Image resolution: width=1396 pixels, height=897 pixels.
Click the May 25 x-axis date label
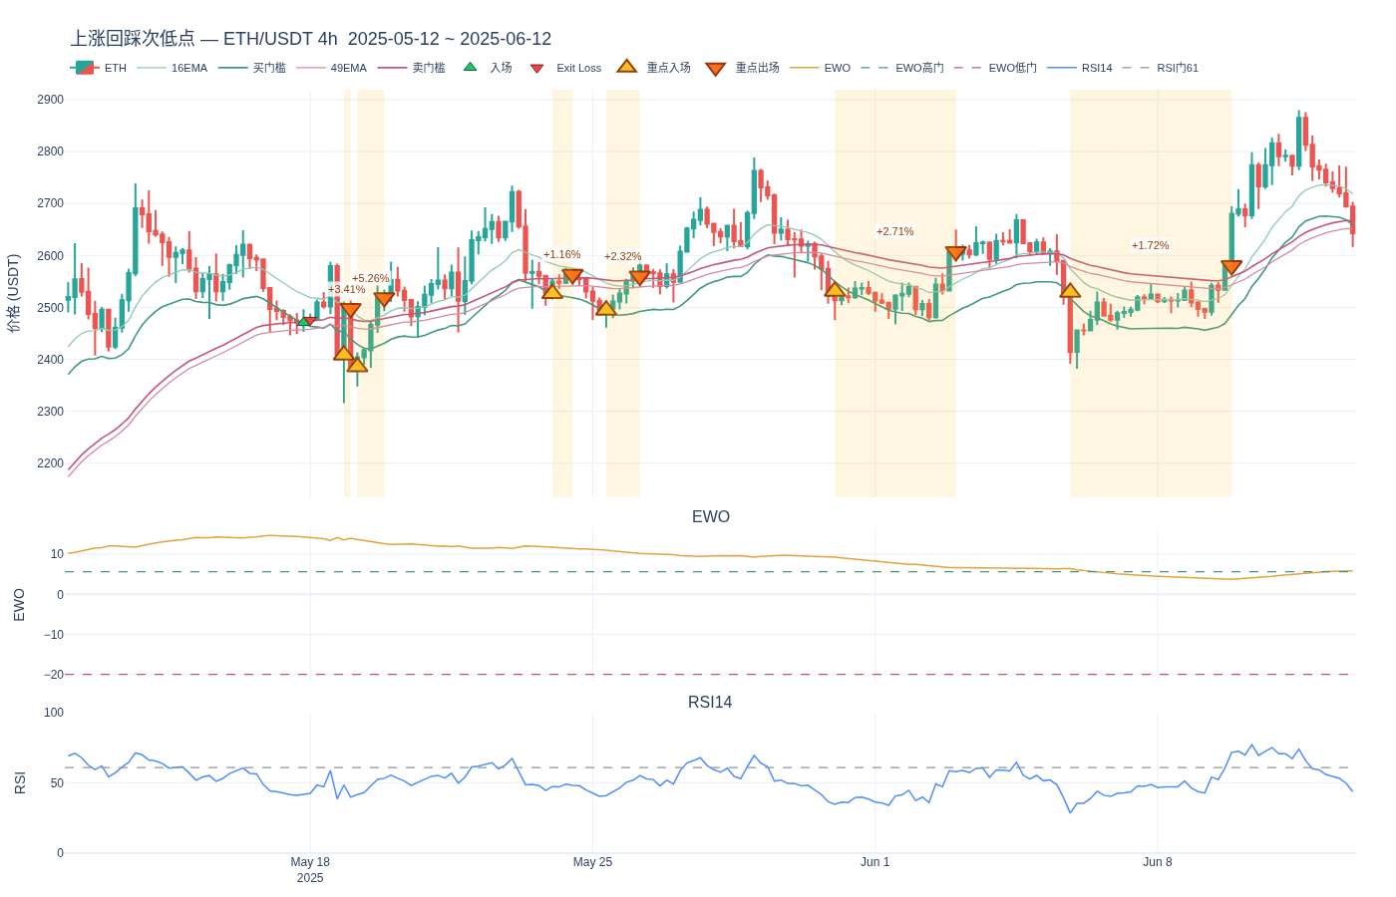pyautogui.click(x=592, y=862)
